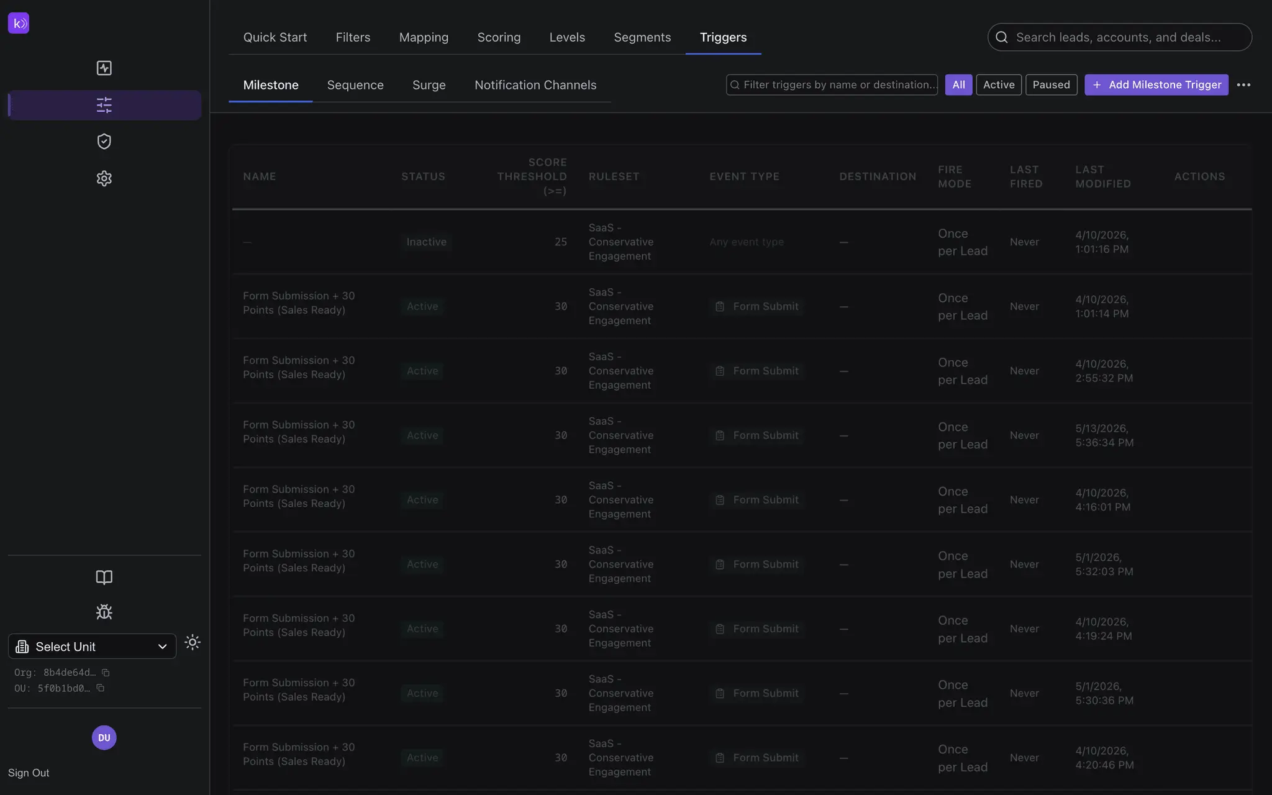Open the three-dot more options menu
Screen dimensions: 1272x795
click(x=1243, y=85)
